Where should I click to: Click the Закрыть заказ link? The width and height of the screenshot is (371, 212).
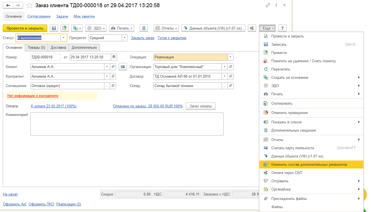(142, 38)
